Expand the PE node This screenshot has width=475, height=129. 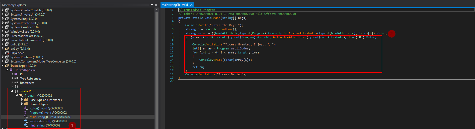coord(12,74)
